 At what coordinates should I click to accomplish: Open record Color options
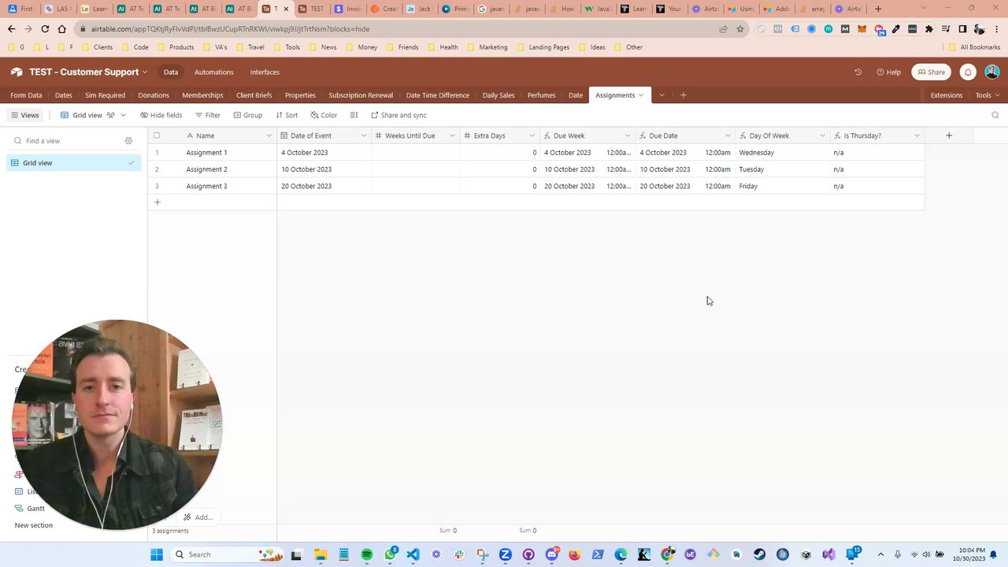click(324, 115)
